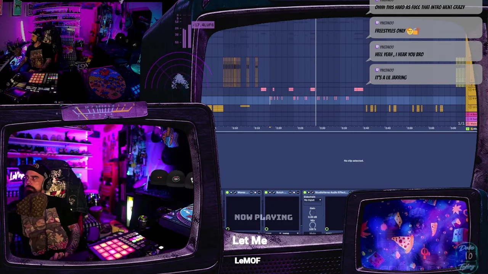Viewport: 488px width, 274px height.
Task: Select the 100 % mix value
Action: [313, 229]
